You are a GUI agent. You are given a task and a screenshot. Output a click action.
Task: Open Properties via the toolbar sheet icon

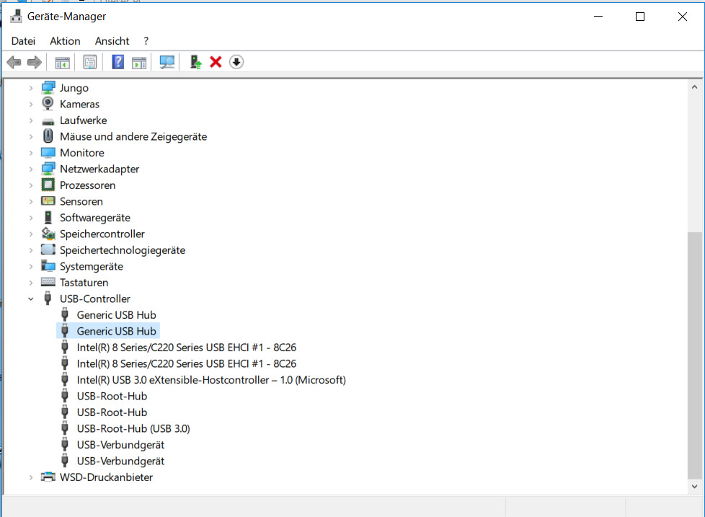(x=90, y=62)
